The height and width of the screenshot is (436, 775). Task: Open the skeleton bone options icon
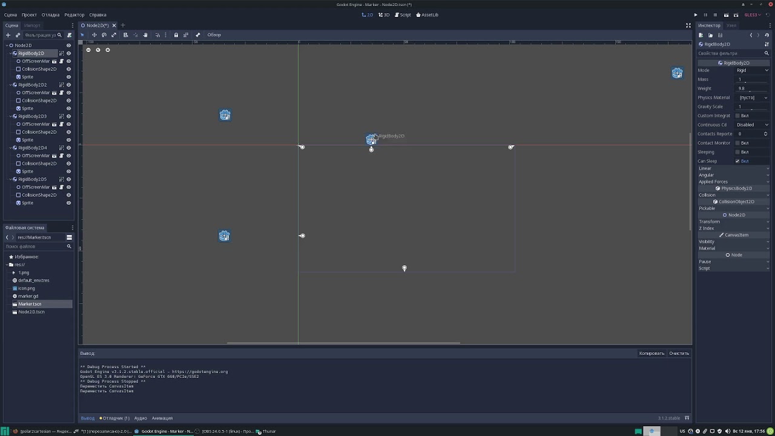point(197,35)
